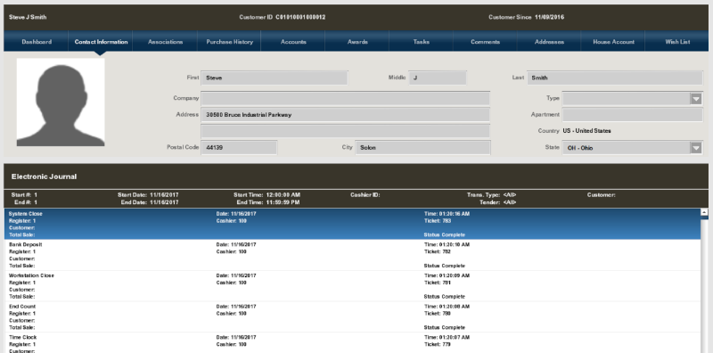Viewport: 713px width, 353px height.
Task: Open the Dashboard tab
Action: [37, 41]
